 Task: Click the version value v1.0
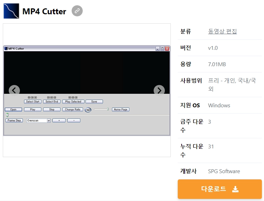[213, 48]
